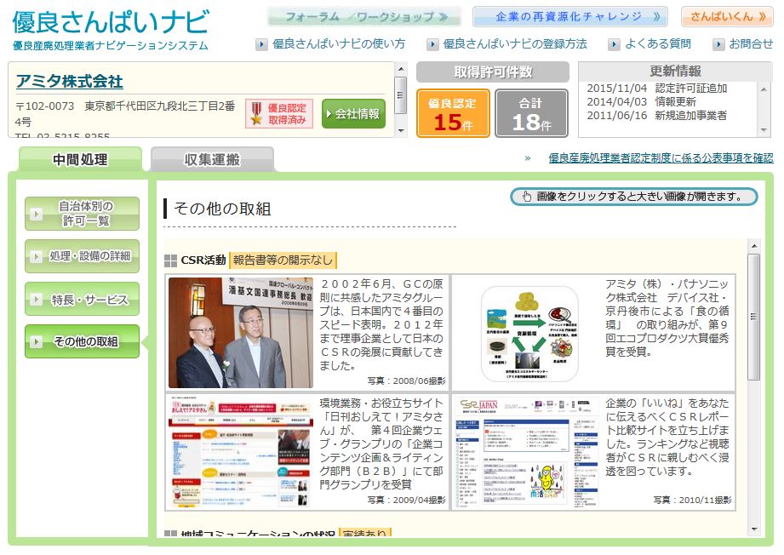784x555 pixels.
Task: Open 優良産廃処理業者認定制度に係る公表事項を確認 link
Action: [x=661, y=158]
